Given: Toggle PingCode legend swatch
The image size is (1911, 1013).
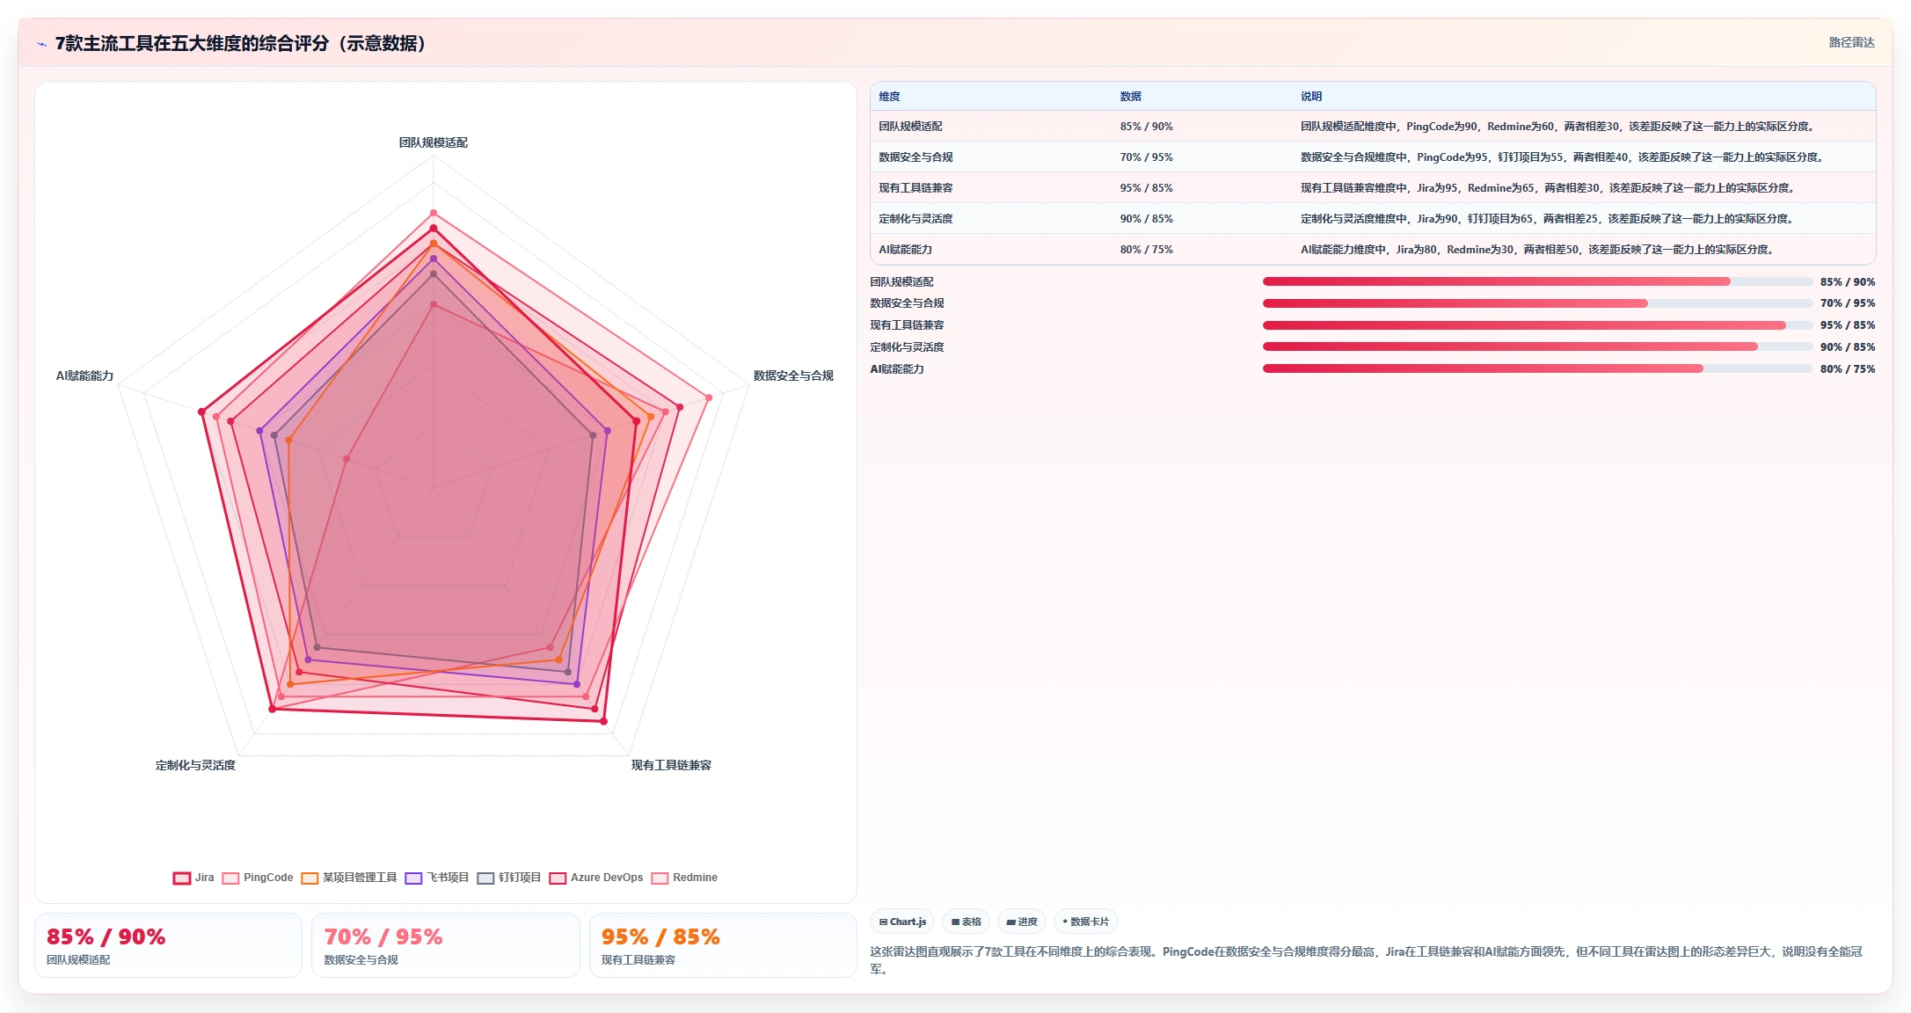Looking at the screenshot, I should 231,878.
